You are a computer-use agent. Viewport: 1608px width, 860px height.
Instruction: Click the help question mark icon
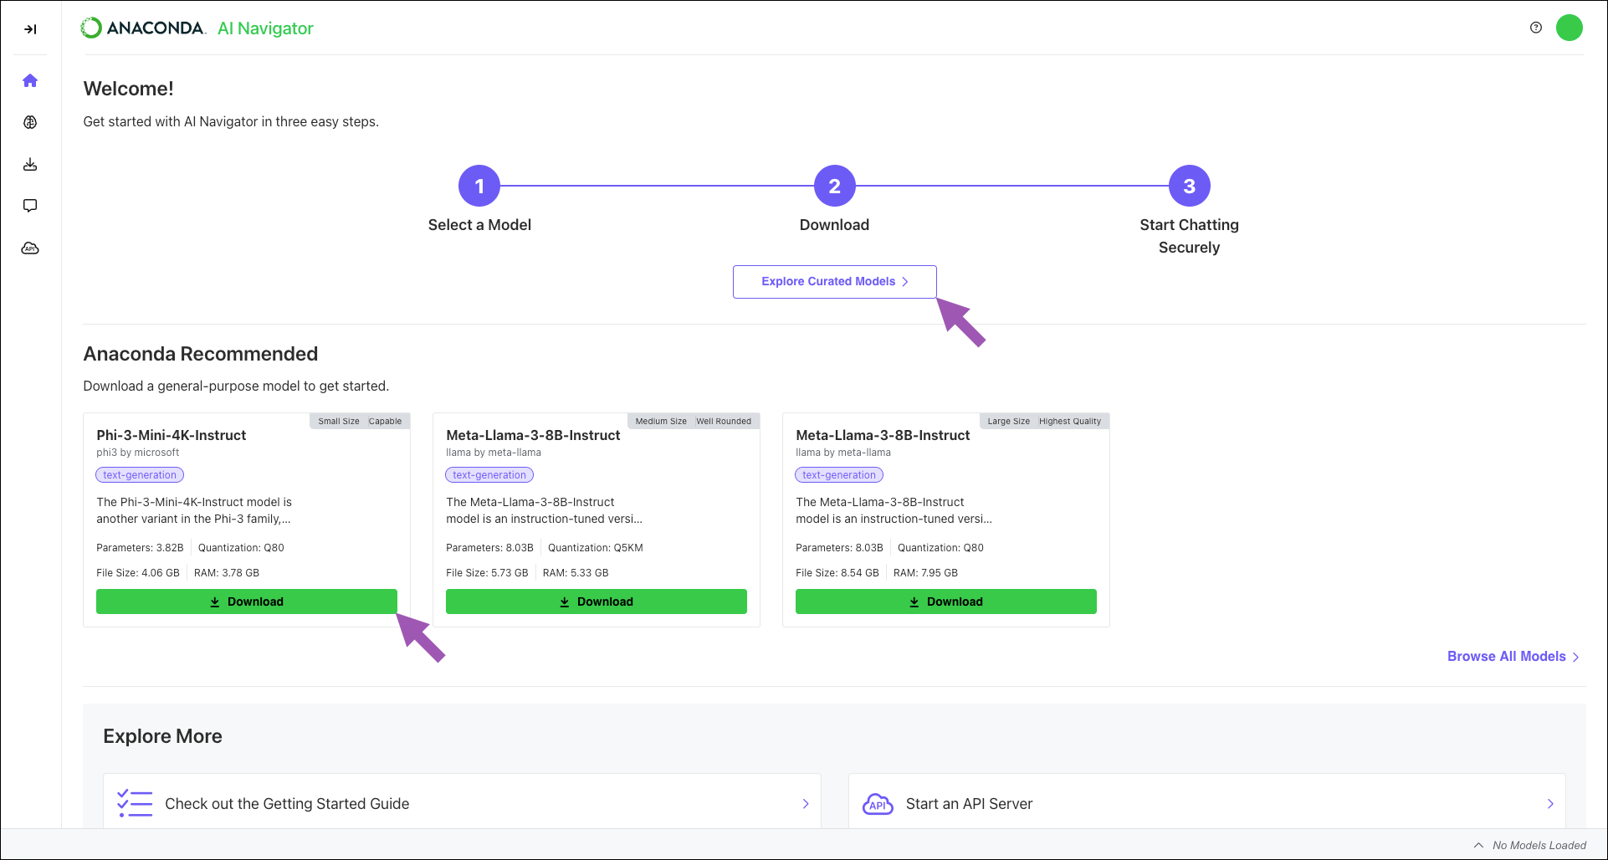(x=1536, y=28)
